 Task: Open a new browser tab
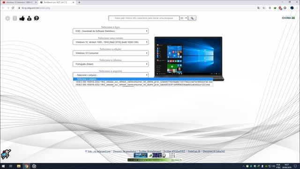pyautogui.click(x=79, y=2)
